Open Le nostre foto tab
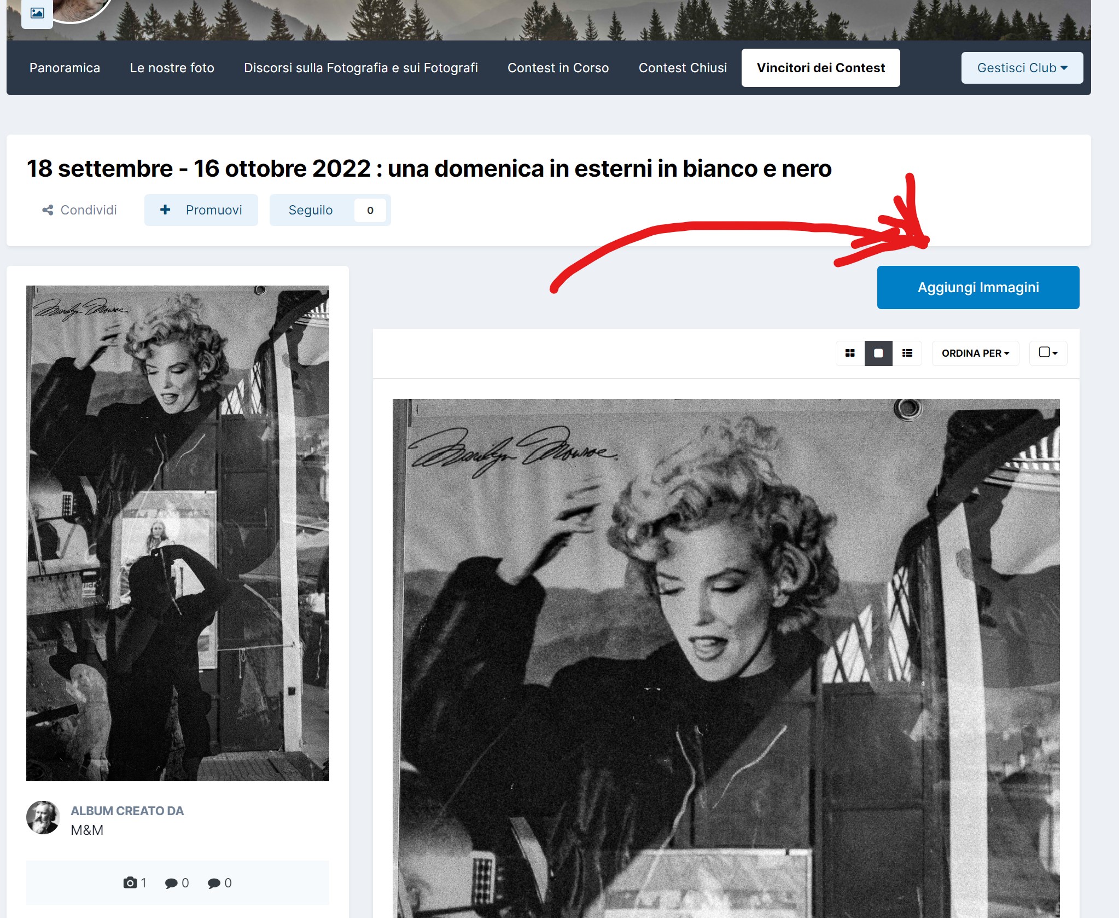1119x918 pixels. pos(172,68)
